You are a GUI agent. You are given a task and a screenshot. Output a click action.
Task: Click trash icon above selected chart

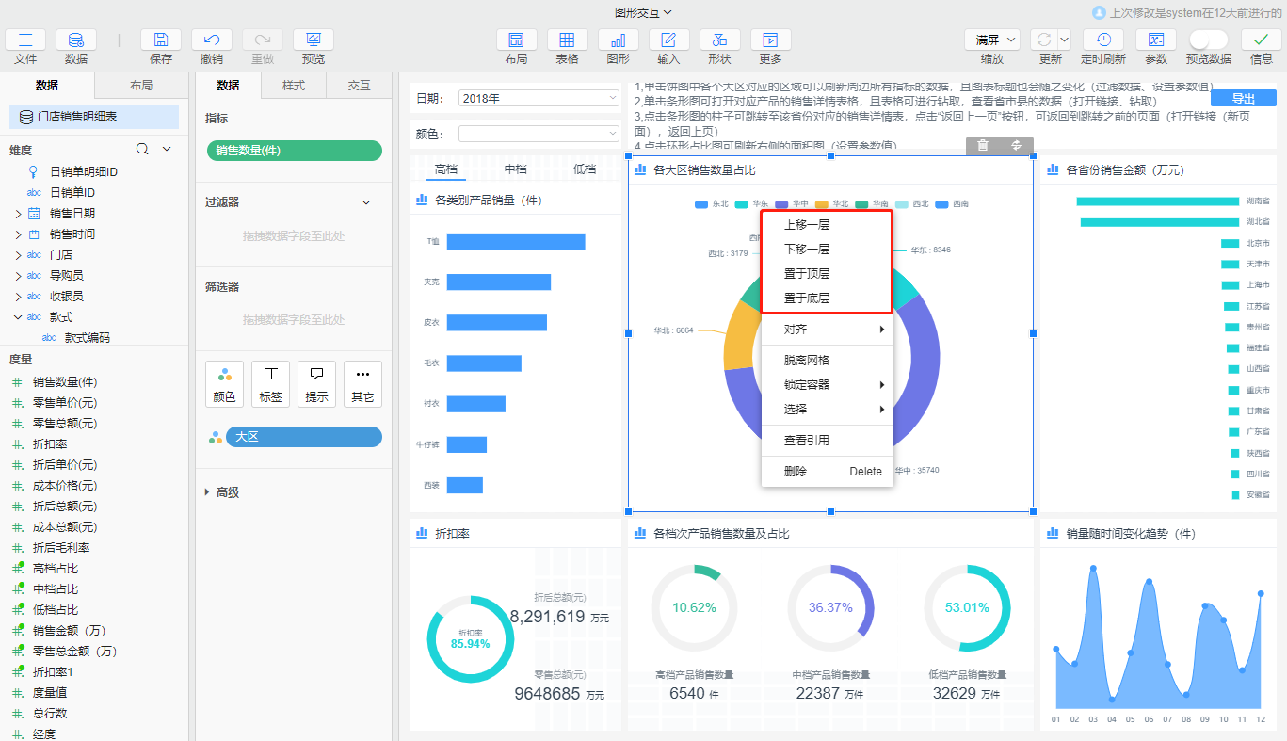[983, 145]
